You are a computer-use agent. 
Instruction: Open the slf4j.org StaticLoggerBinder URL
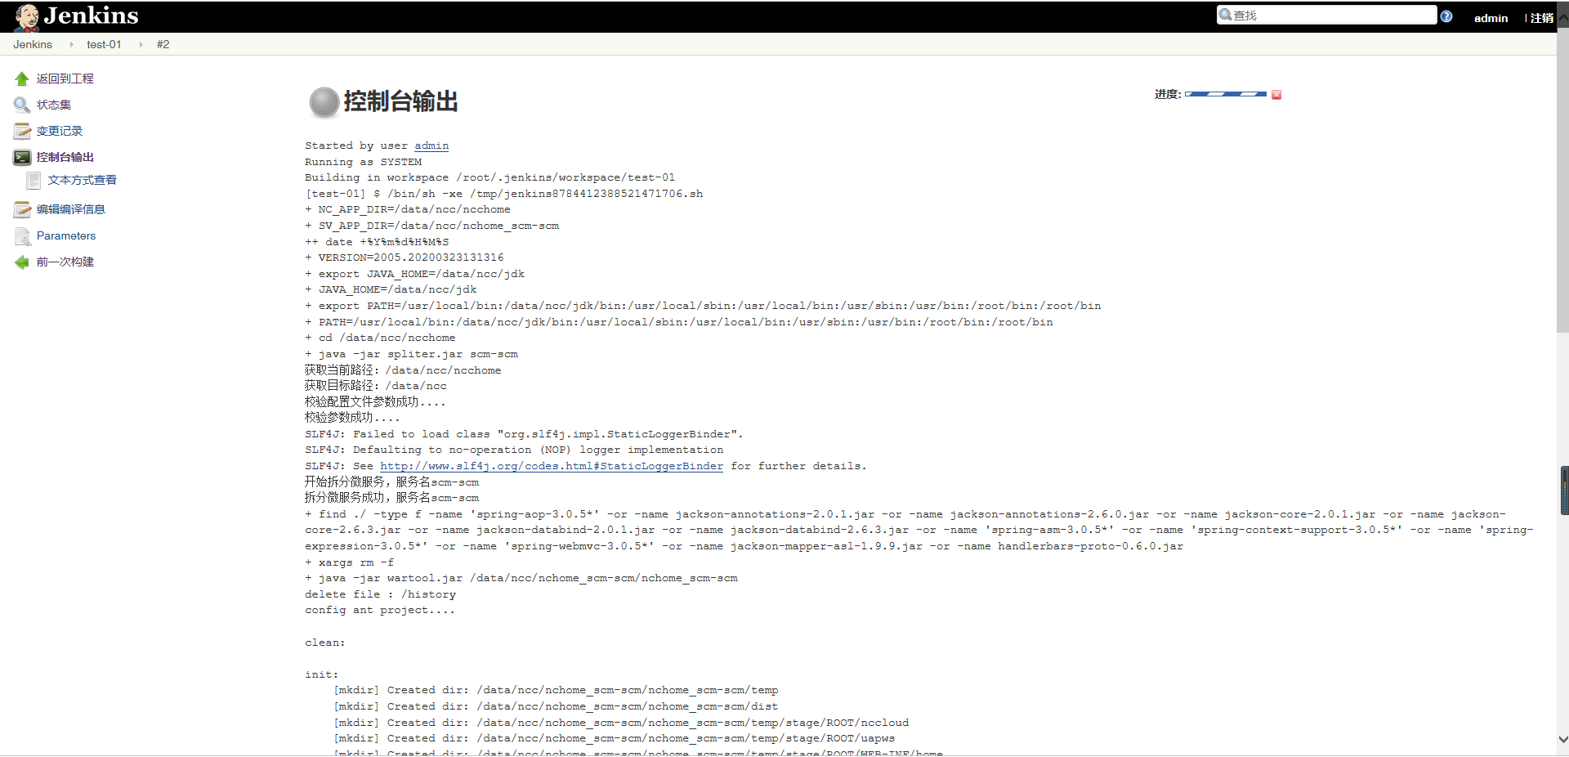click(x=552, y=466)
